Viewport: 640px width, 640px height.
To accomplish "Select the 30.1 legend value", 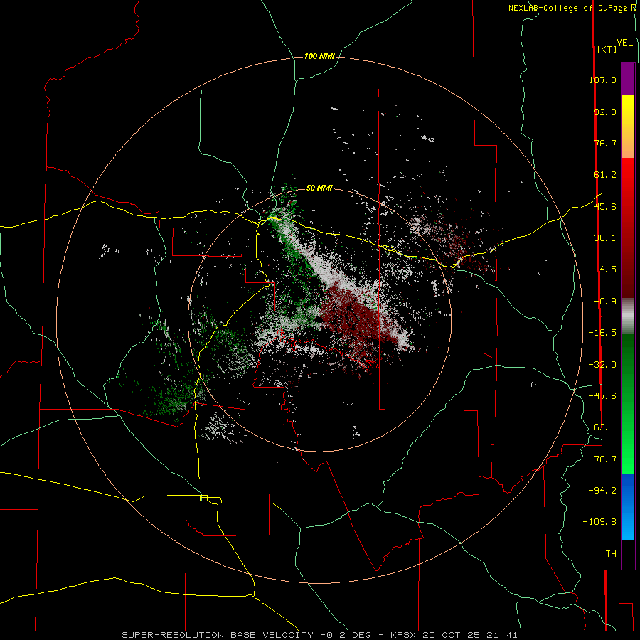I will point(605,238).
